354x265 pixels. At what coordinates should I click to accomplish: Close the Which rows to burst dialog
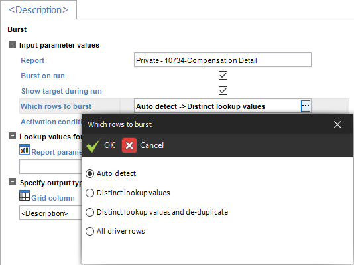[337, 124]
